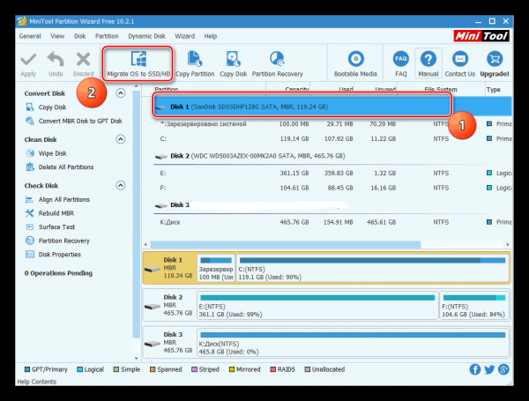Click Rebuild MBR in sidebar
529x401 pixels.
point(49,213)
